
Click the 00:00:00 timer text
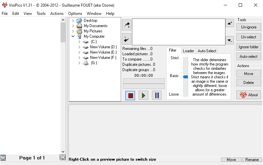[x=144, y=76]
